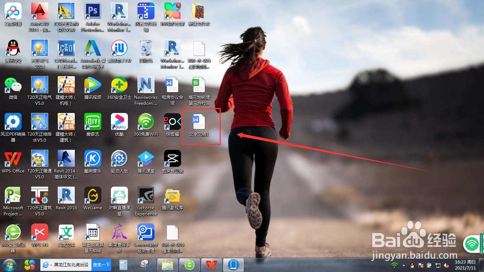
Task: Launch T20天正建筑V5.0 shortcut
Action: (x=40, y=202)
